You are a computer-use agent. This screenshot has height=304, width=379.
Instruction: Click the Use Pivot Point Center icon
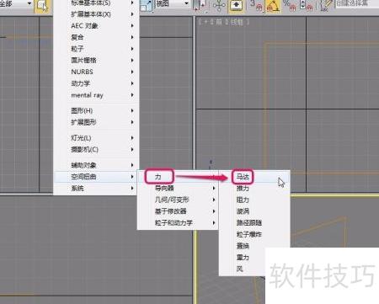(x=200, y=6)
